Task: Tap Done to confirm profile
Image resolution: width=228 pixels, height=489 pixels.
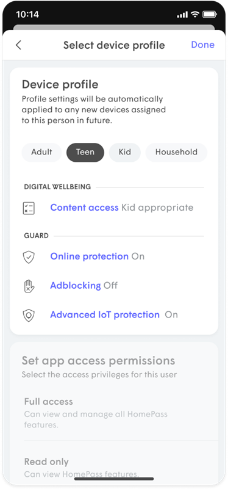Action: point(203,45)
